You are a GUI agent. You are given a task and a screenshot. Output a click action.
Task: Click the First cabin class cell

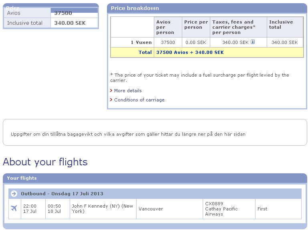pos(262,209)
